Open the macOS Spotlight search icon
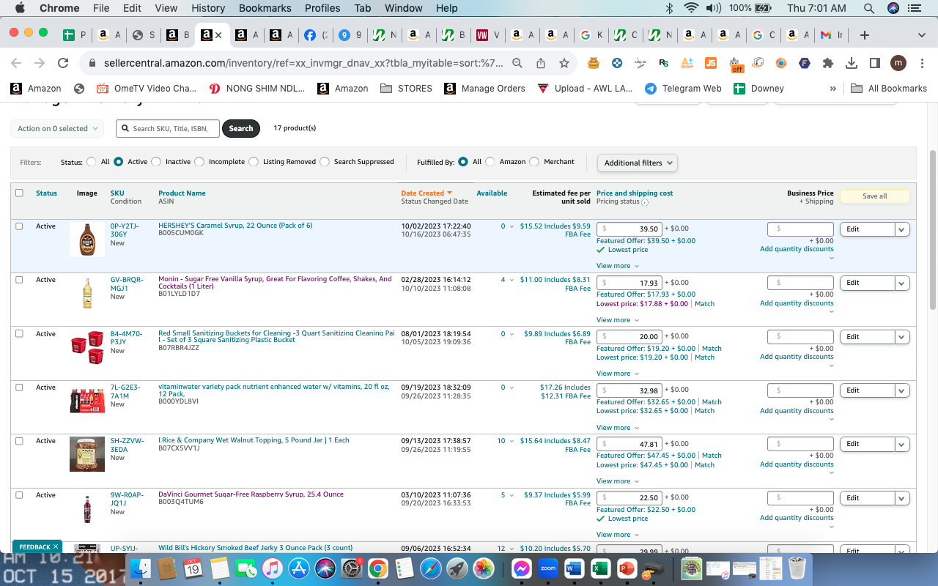The height and width of the screenshot is (586, 938). click(869, 8)
